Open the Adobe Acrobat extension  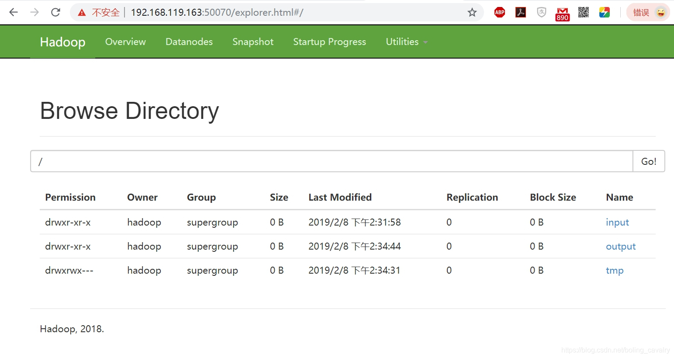pos(521,12)
